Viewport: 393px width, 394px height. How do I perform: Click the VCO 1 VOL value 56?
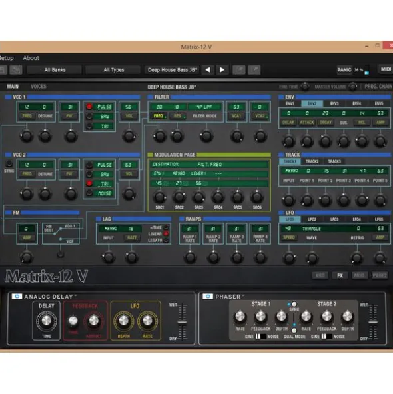pyautogui.click(x=129, y=107)
